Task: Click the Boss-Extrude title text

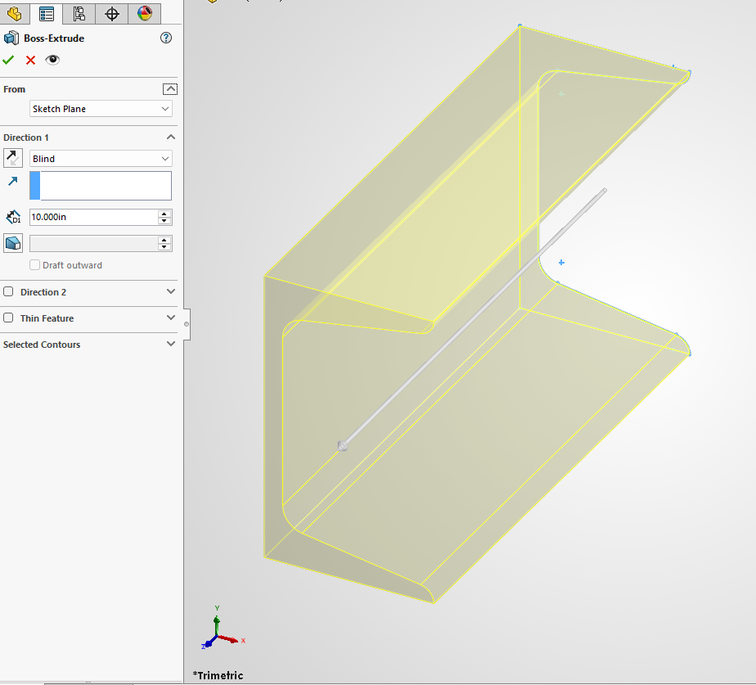Action: pos(54,38)
